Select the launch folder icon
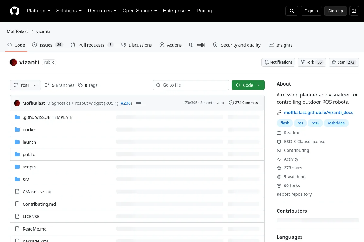Viewport: 364px width, 242px height. point(17,142)
